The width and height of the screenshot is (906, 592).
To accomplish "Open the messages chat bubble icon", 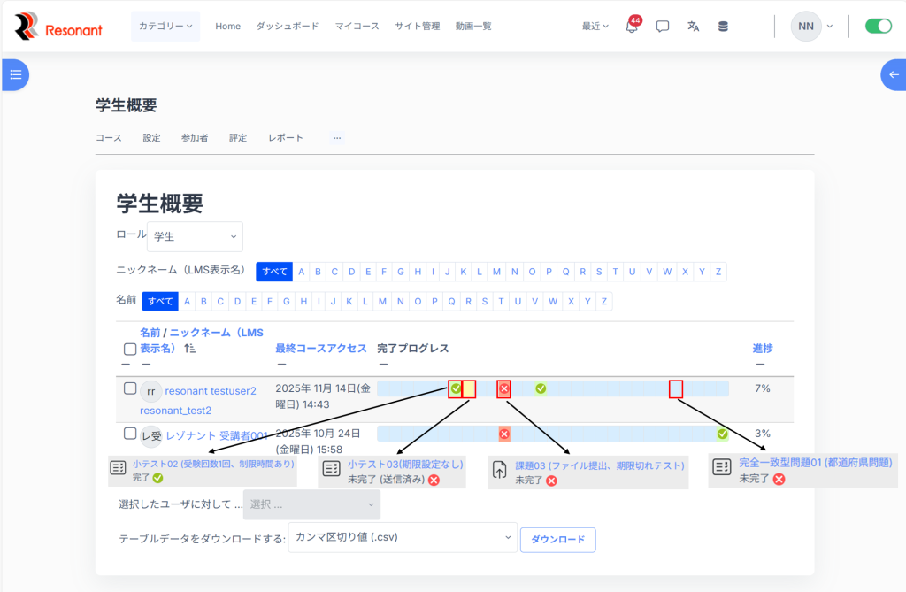I will pos(663,27).
